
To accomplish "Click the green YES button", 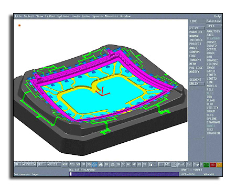I will point(207,165).
